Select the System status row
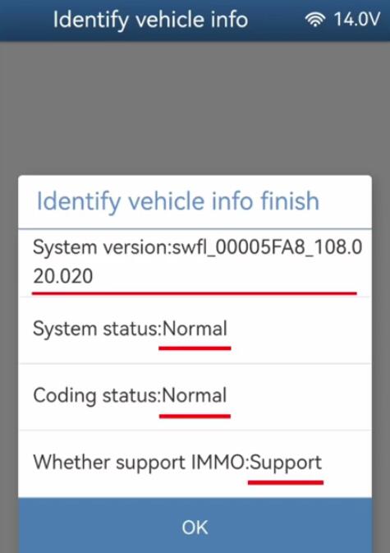Viewport: 390px width, 553px height. (195, 330)
